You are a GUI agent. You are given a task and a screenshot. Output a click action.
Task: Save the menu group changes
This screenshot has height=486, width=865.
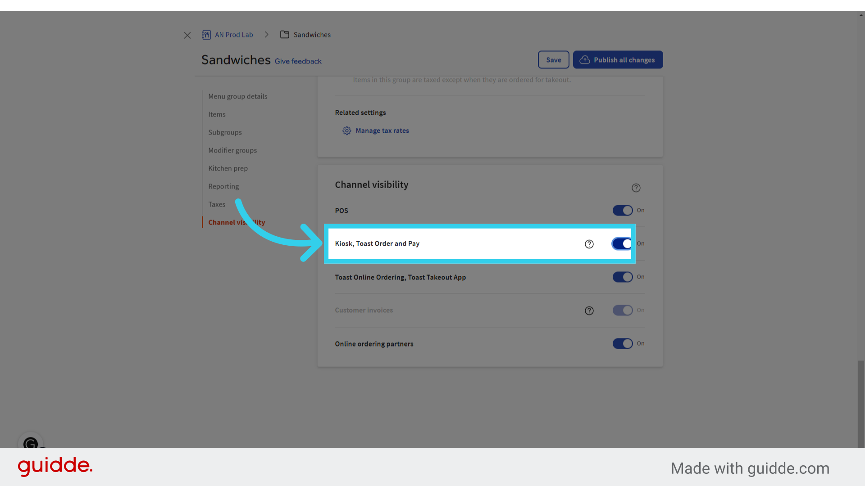pyautogui.click(x=554, y=60)
